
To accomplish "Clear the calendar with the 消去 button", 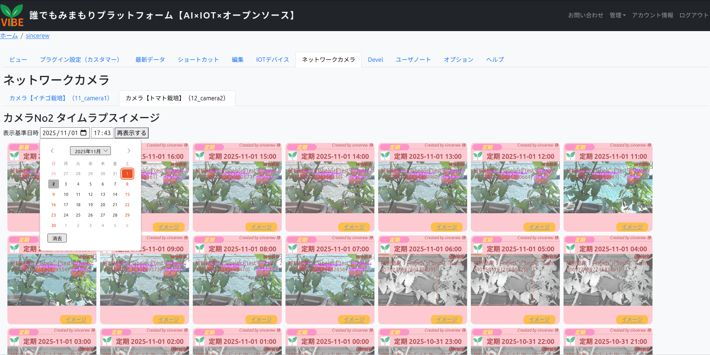I will 57,238.
